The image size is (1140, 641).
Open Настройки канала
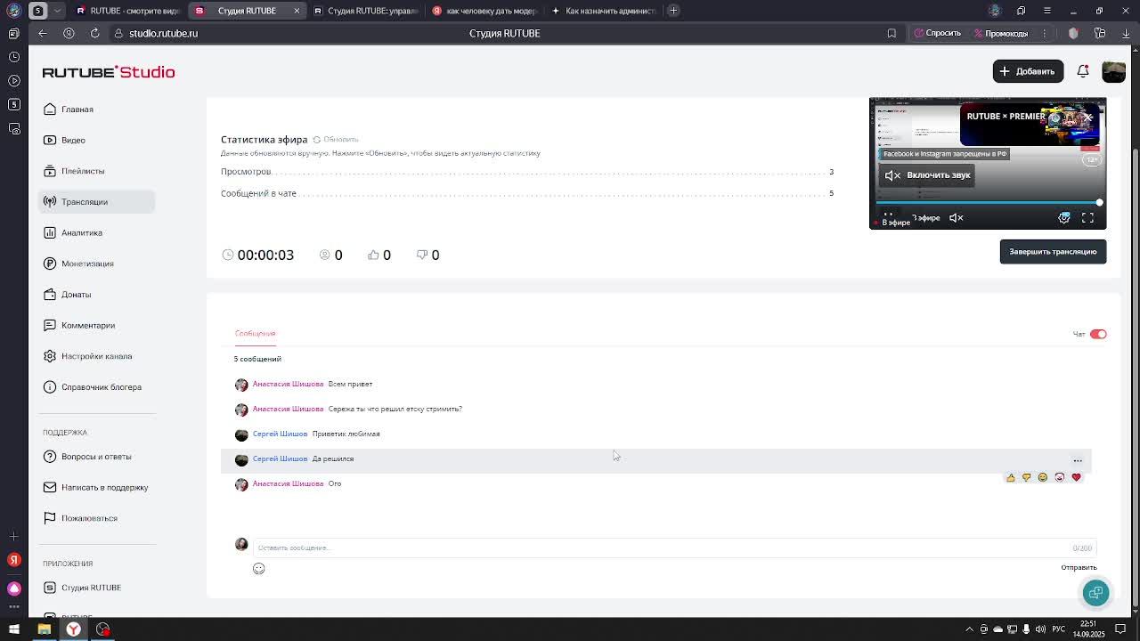pyautogui.click(x=96, y=356)
